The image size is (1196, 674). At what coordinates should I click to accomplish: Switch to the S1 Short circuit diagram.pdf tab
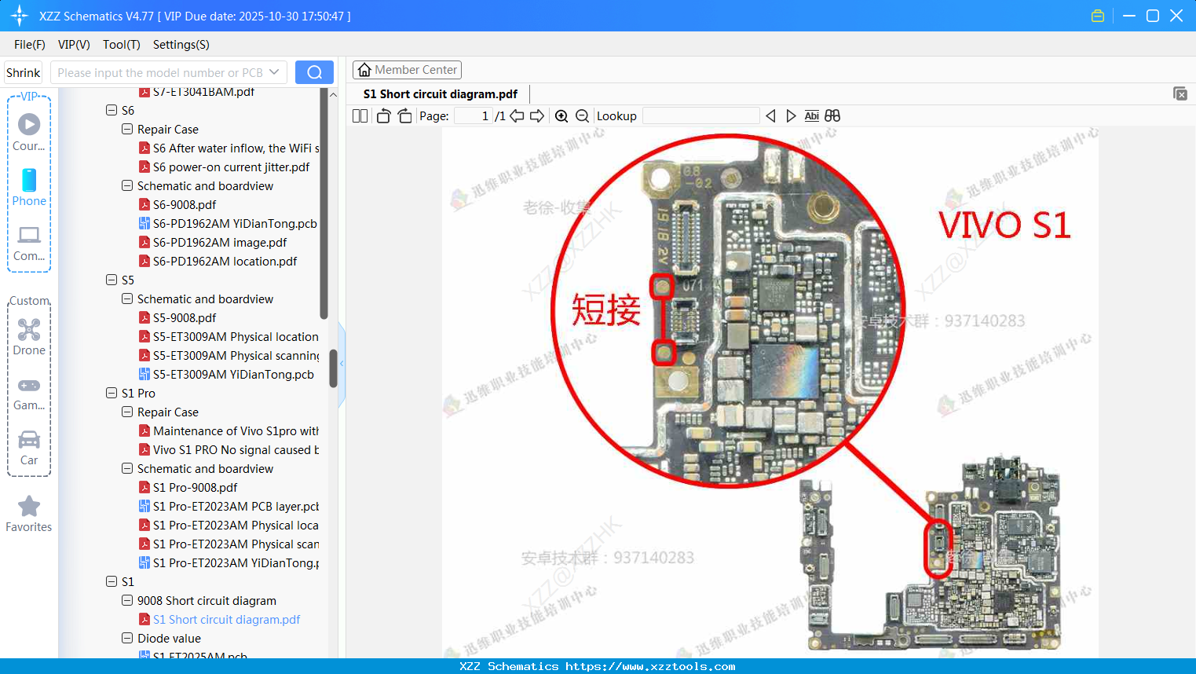(440, 93)
